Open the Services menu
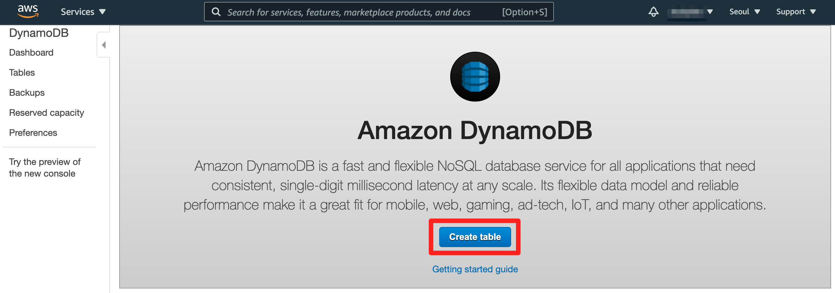This screenshot has width=835, height=293. [83, 12]
